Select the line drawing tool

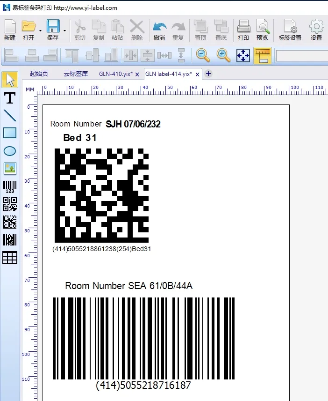(x=10, y=115)
